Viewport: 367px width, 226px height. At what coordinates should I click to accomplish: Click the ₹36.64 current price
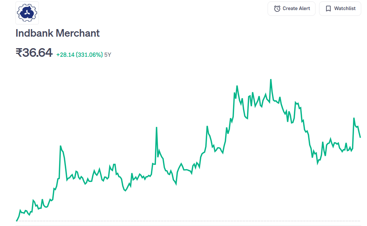point(34,53)
